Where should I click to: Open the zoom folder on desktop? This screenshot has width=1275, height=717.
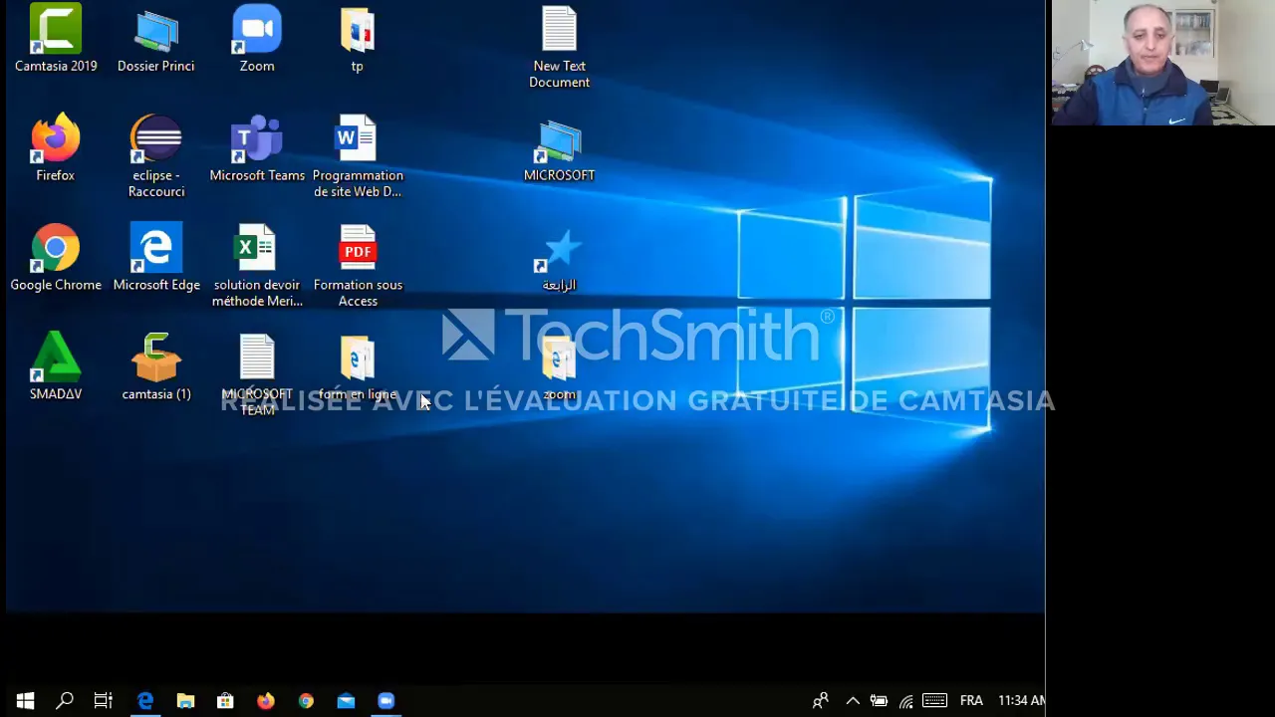click(559, 367)
